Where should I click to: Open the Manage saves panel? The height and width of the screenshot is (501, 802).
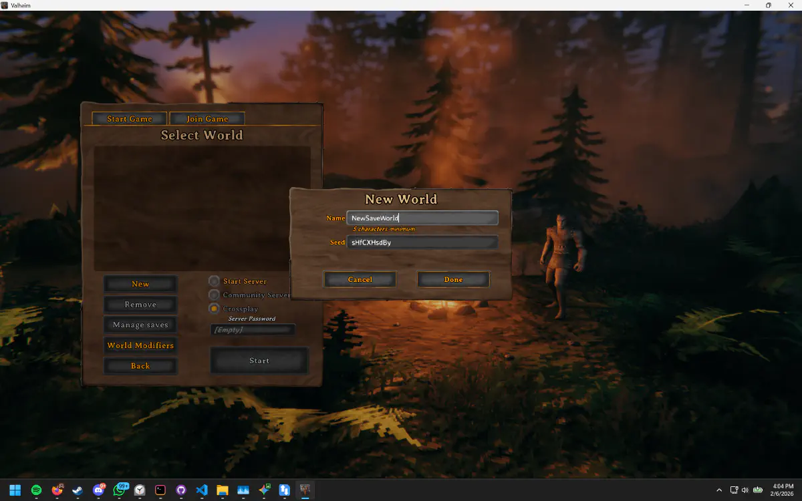point(140,325)
